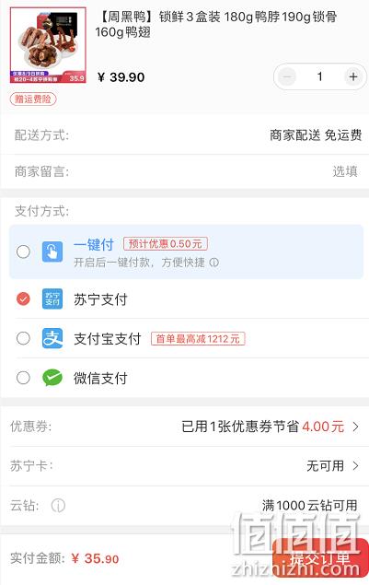Click the 苏宁支付 logo icon
The image size is (369, 585).
[52, 298]
